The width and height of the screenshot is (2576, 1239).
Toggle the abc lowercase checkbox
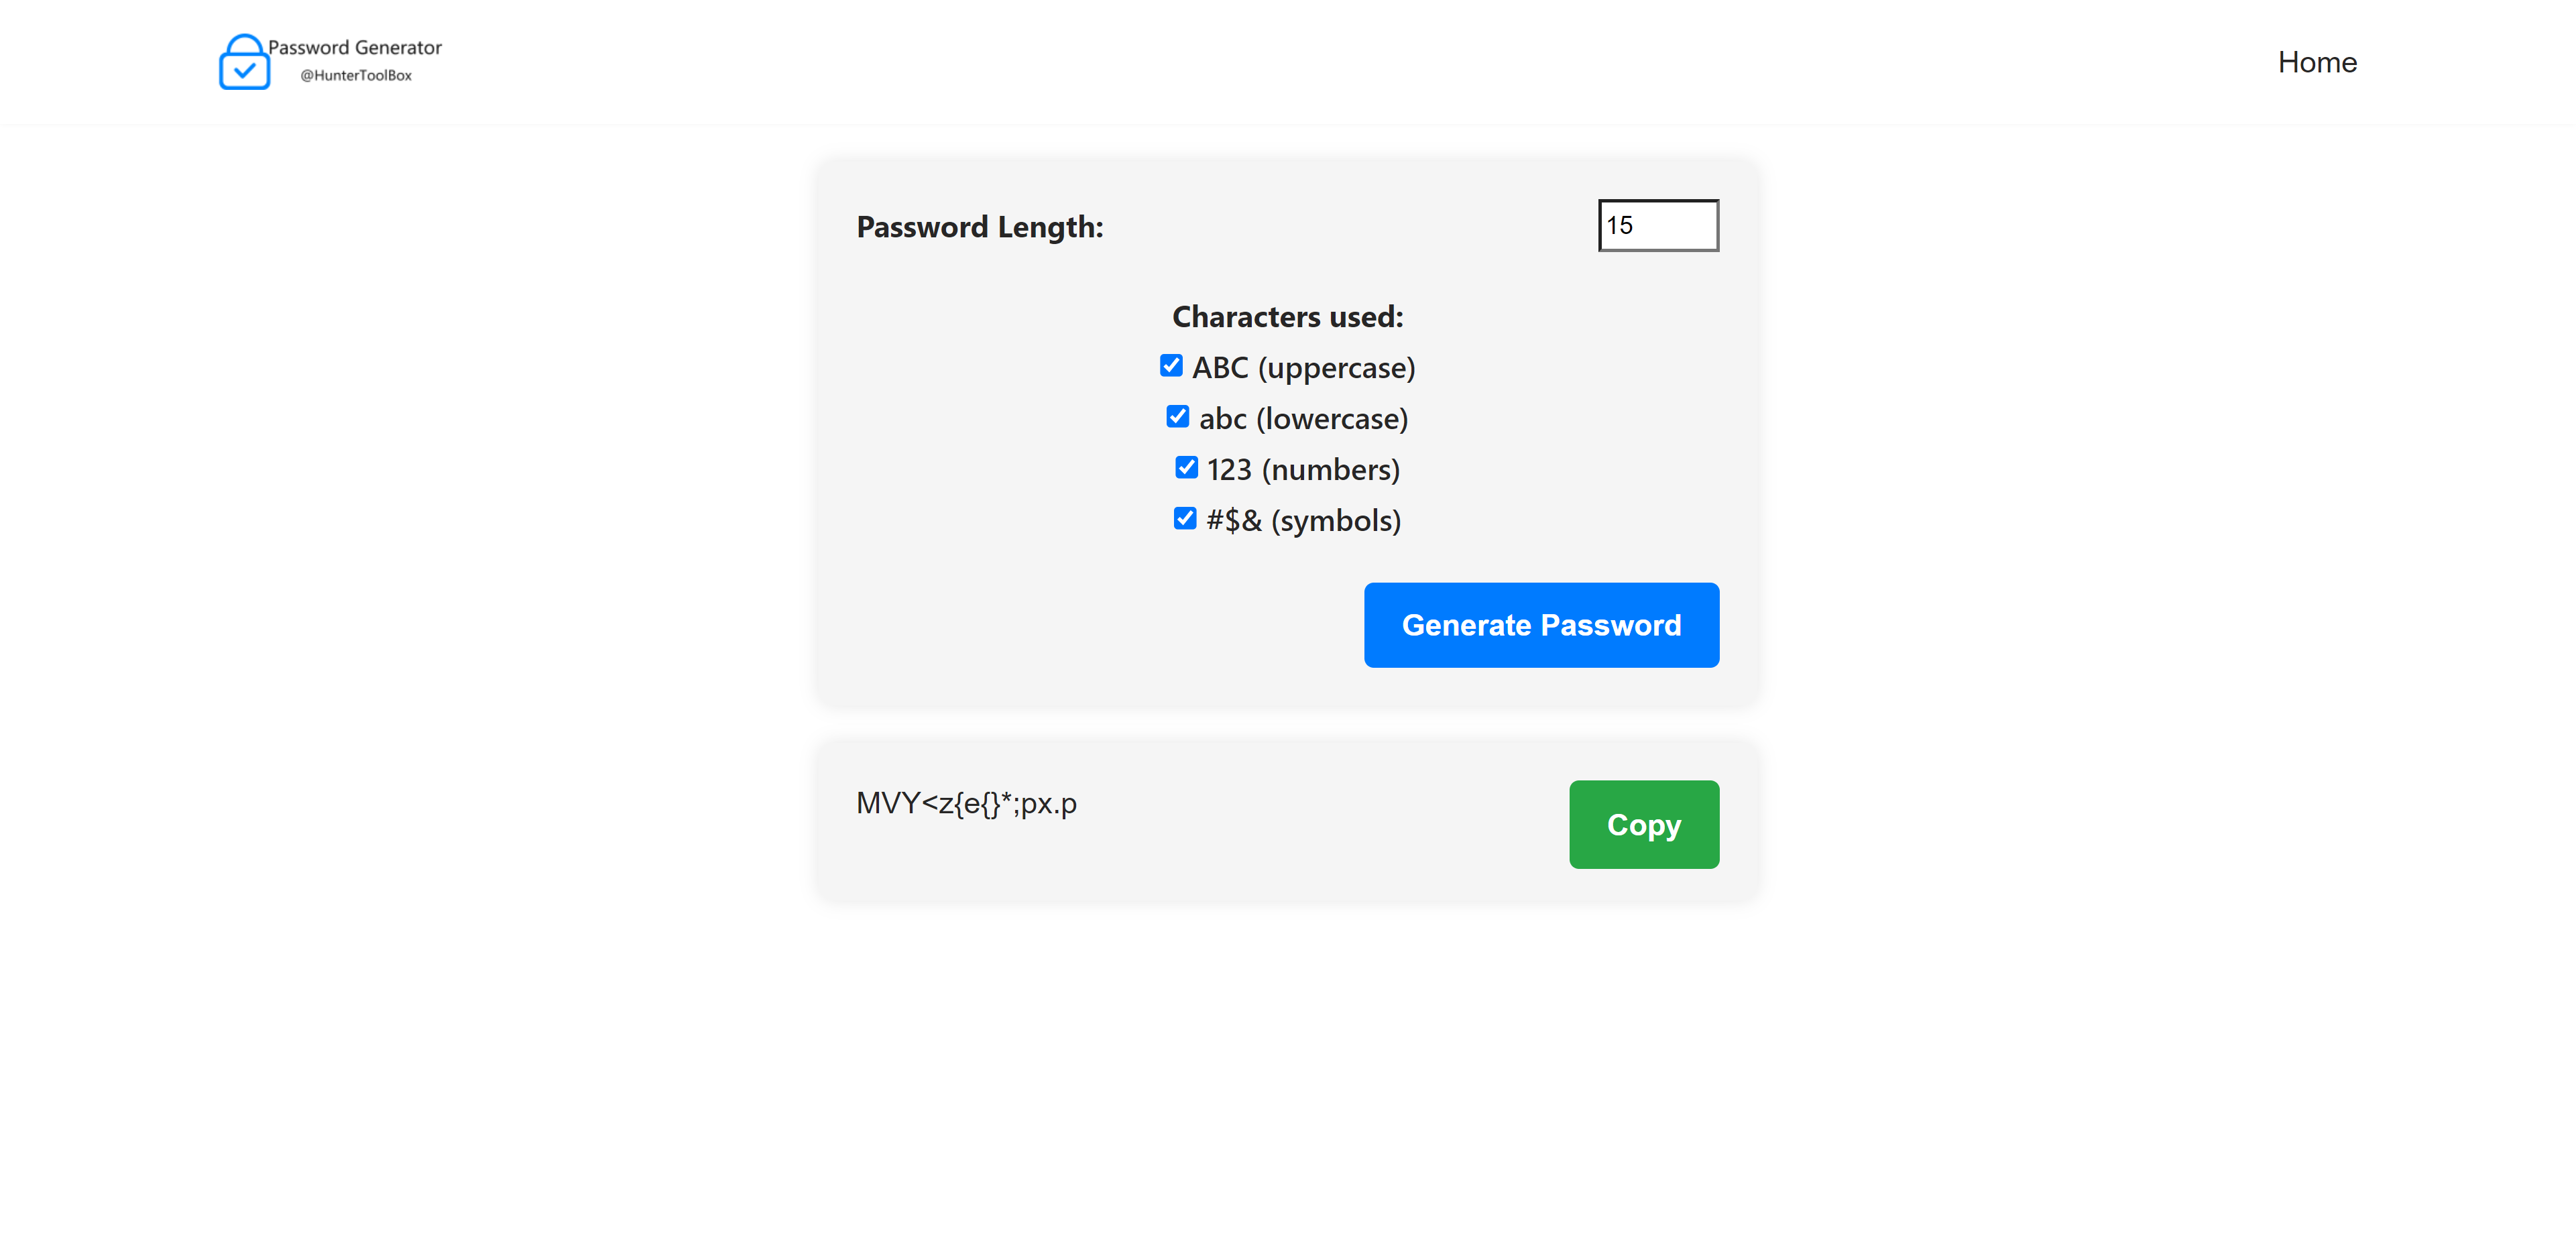(1177, 417)
